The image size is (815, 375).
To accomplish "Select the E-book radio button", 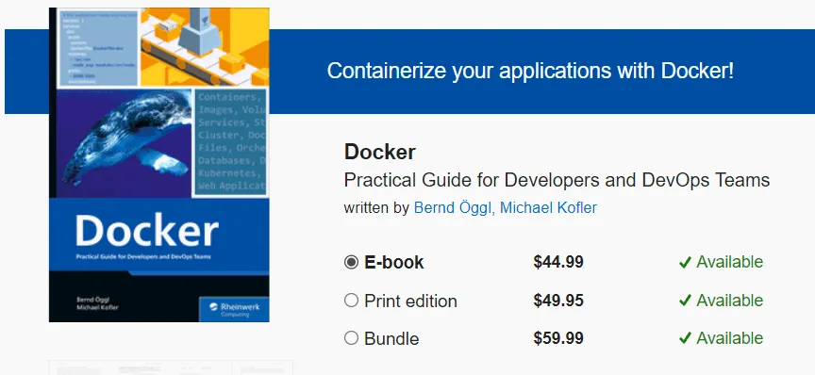I will click(351, 262).
